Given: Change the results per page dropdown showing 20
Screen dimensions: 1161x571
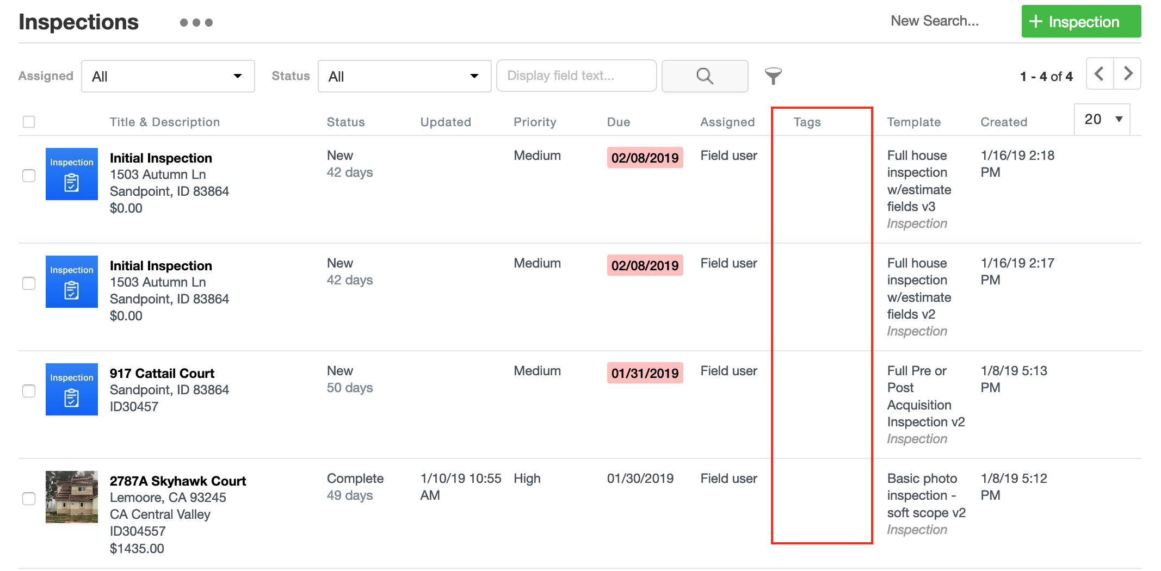Looking at the screenshot, I should point(1102,119).
